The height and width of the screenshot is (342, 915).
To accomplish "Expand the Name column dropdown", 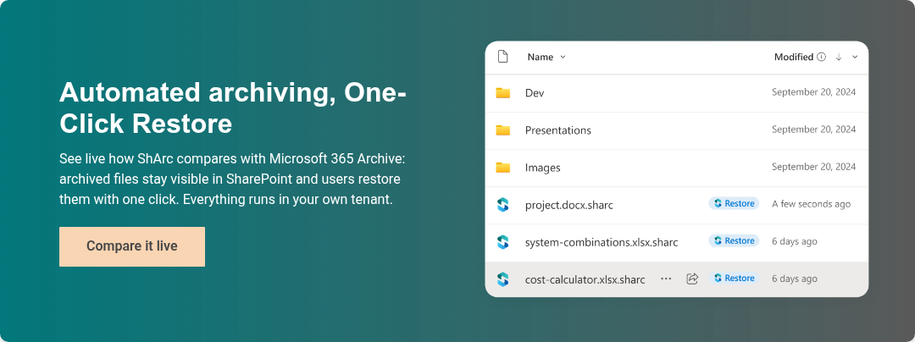I will coord(563,57).
